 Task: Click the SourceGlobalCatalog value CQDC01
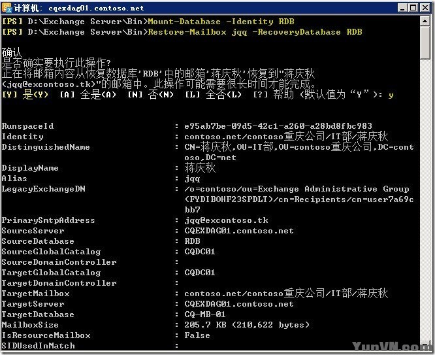pos(200,252)
